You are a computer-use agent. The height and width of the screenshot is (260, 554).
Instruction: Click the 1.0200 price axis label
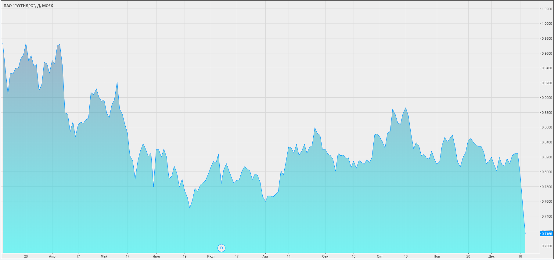tap(547, 9)
